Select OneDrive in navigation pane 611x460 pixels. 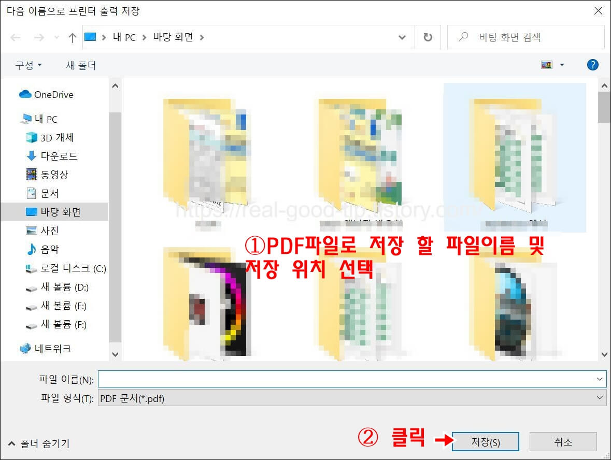pyautogui.click(x=54, y=95)
